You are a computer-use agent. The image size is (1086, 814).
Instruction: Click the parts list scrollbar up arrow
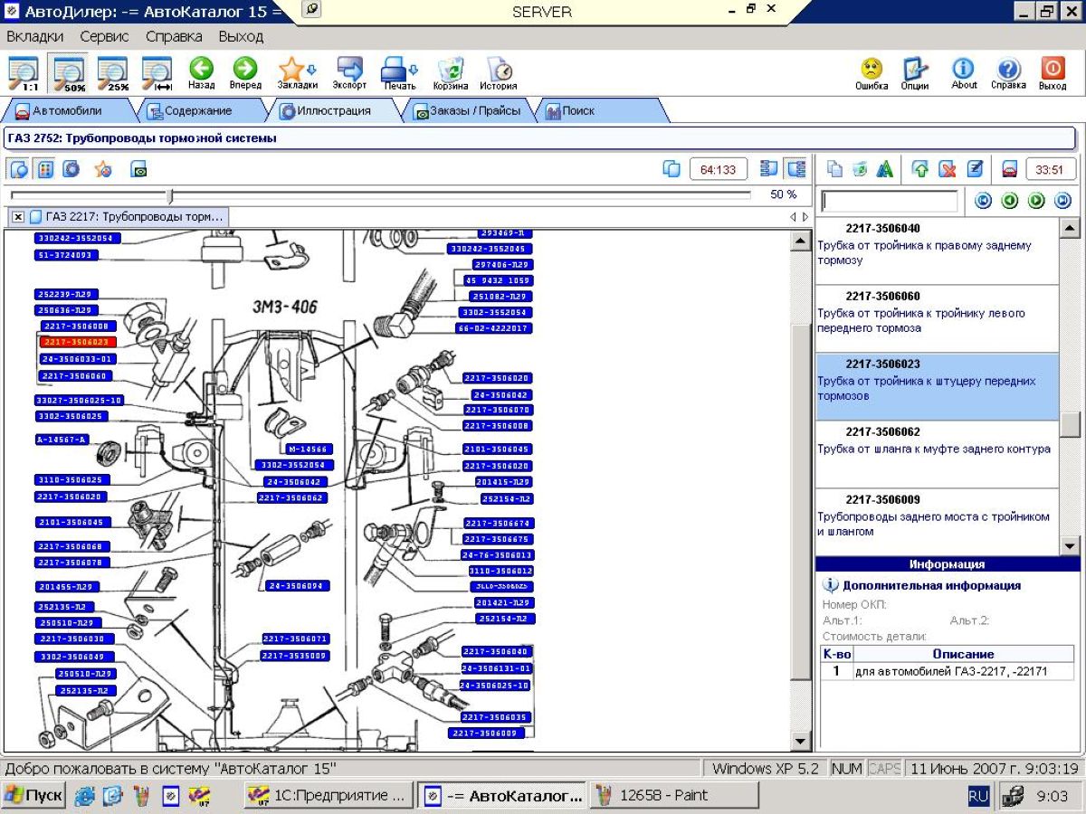[x=1070, y=228]
